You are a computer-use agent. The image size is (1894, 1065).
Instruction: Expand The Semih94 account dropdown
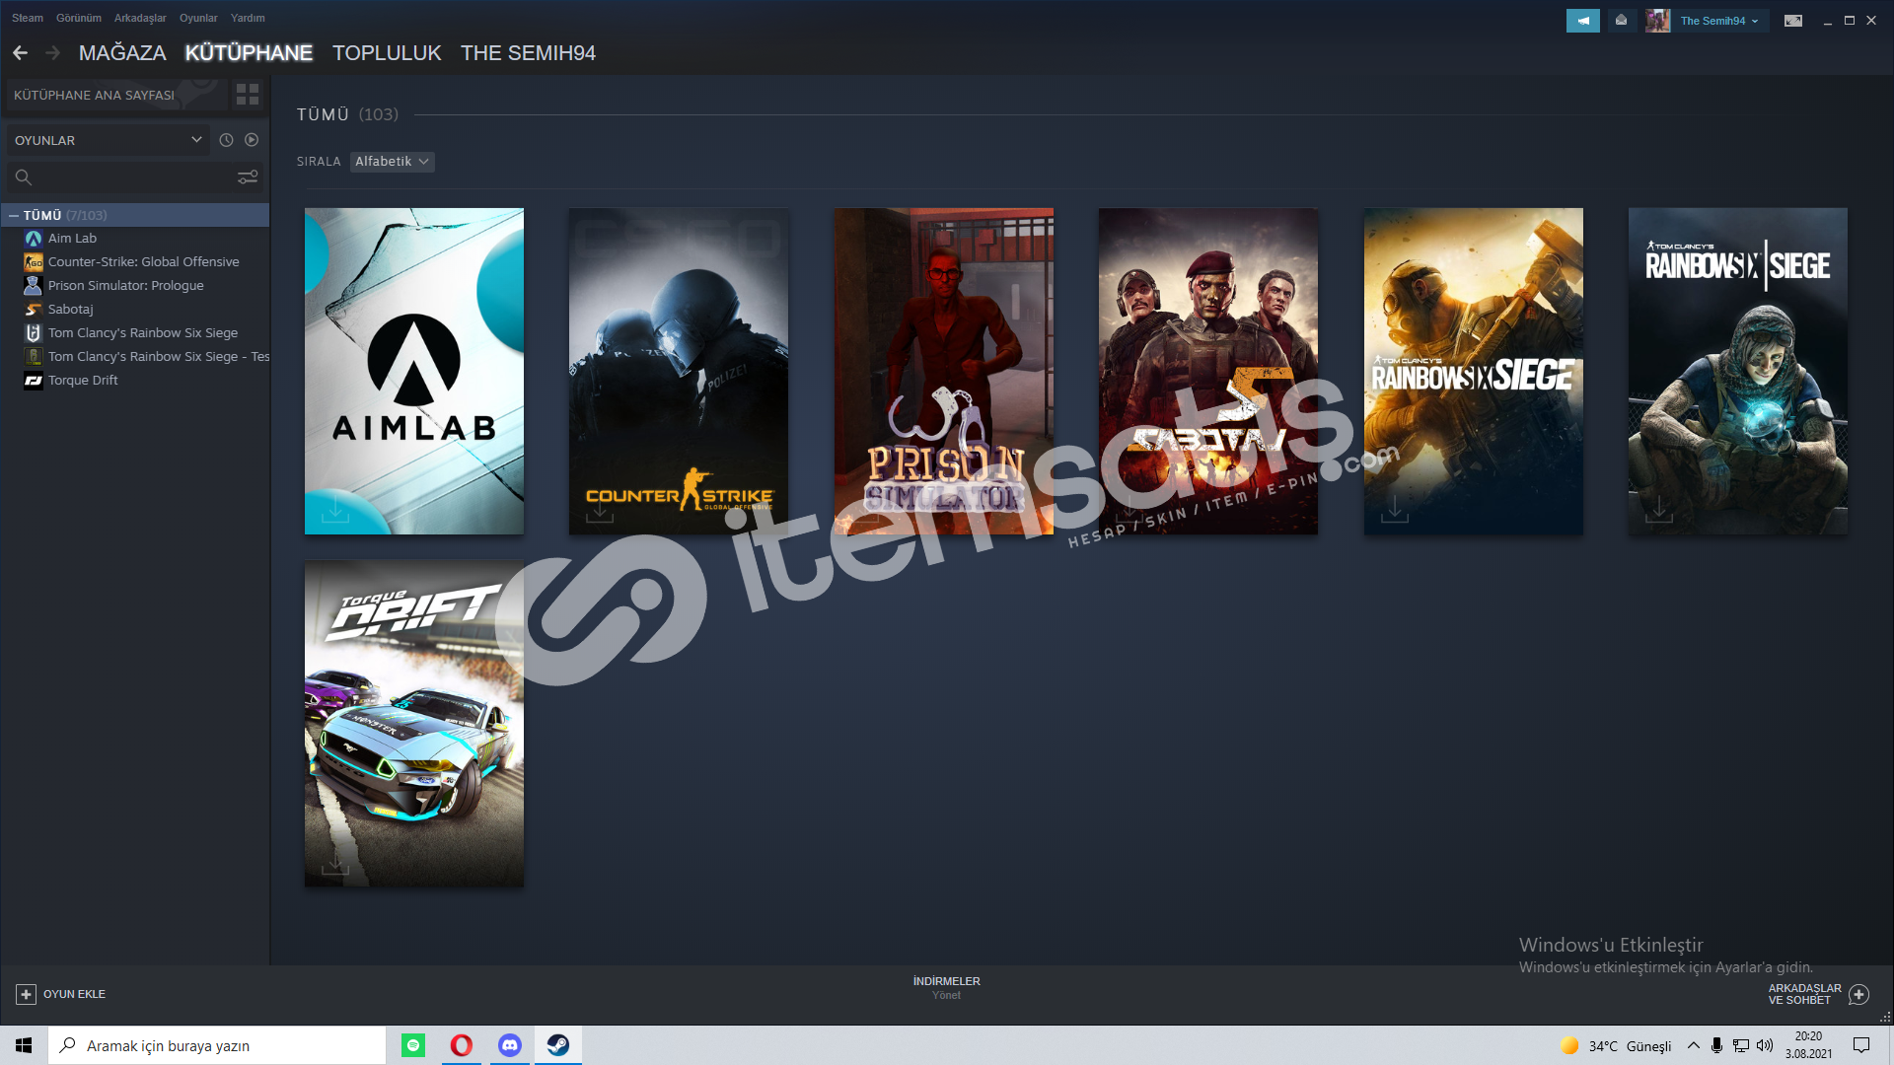(1719, 21)
